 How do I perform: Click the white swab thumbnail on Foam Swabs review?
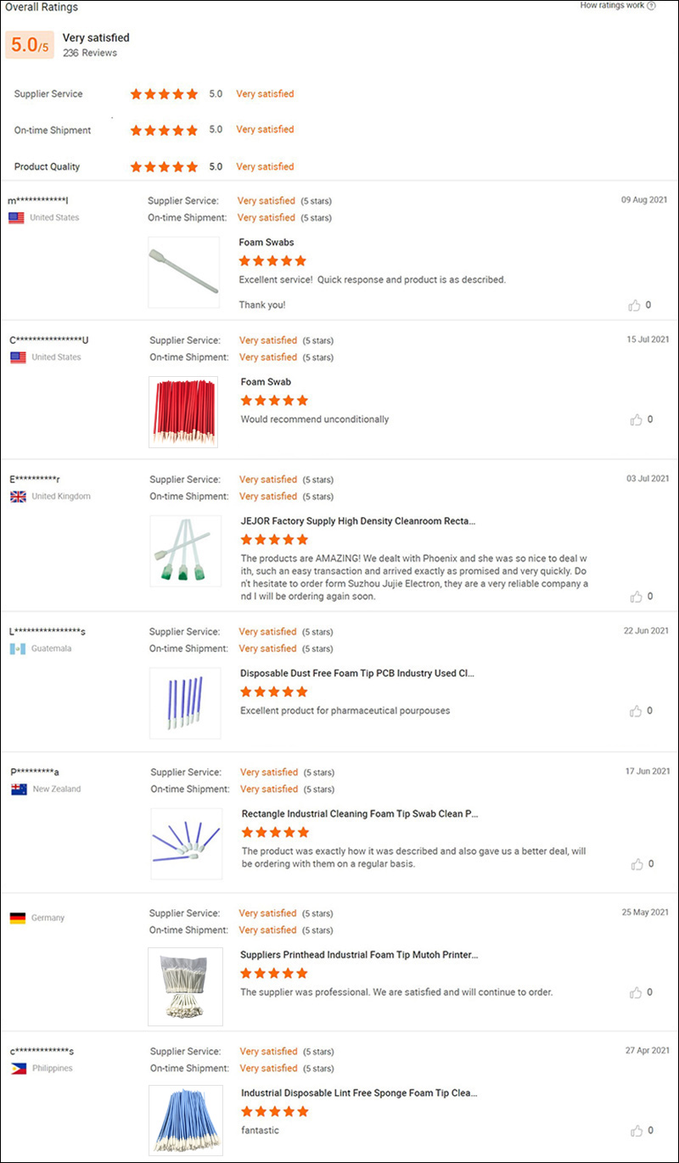[x=184, y=272]
